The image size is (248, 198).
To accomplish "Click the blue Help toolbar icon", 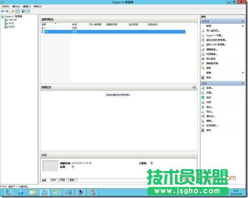I will coord(23,11).
